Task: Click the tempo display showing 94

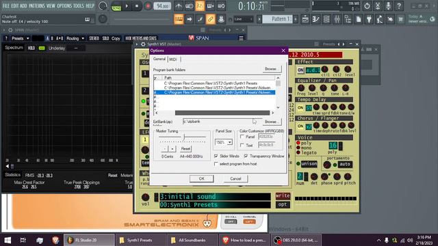Action: coord(162,6)
